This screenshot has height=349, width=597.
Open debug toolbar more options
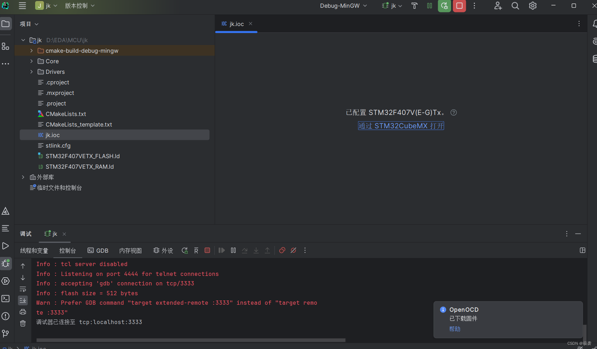(x=305, y=250)
